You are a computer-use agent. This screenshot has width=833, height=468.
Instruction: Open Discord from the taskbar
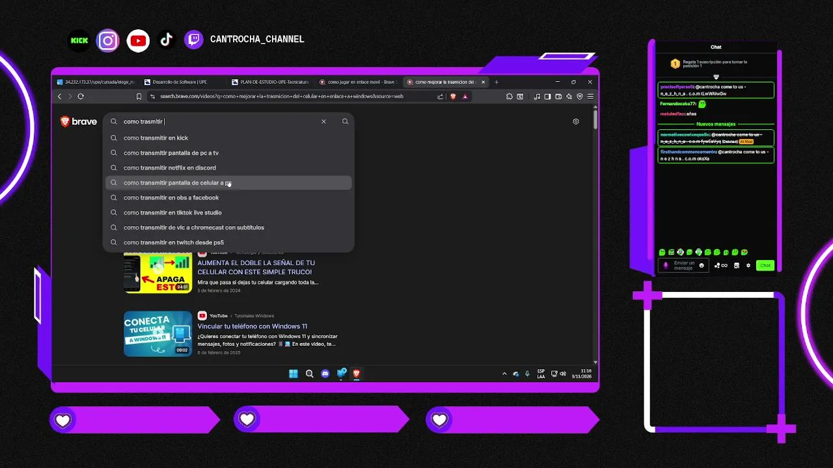(325, 374)
